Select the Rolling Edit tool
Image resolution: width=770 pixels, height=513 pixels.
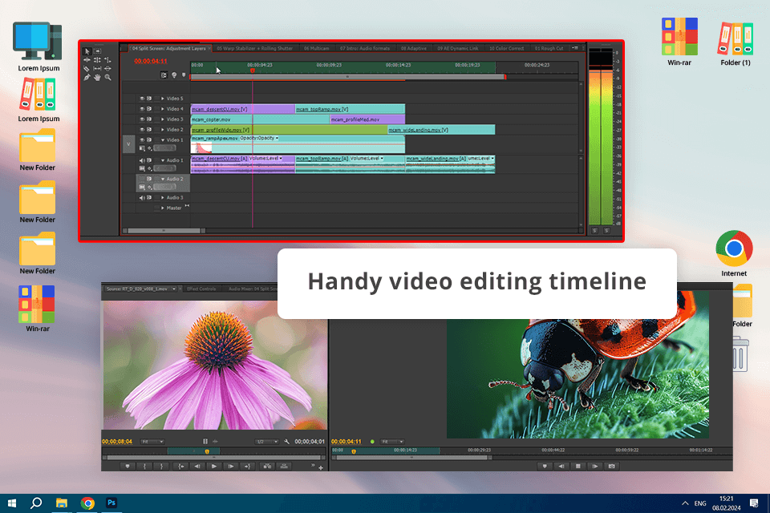click(x=97, y=60)
